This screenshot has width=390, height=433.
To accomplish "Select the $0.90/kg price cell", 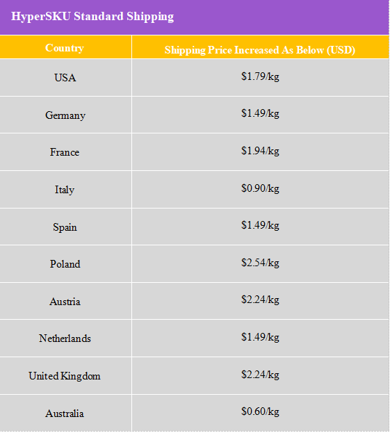I will click(x=260, y=190).
